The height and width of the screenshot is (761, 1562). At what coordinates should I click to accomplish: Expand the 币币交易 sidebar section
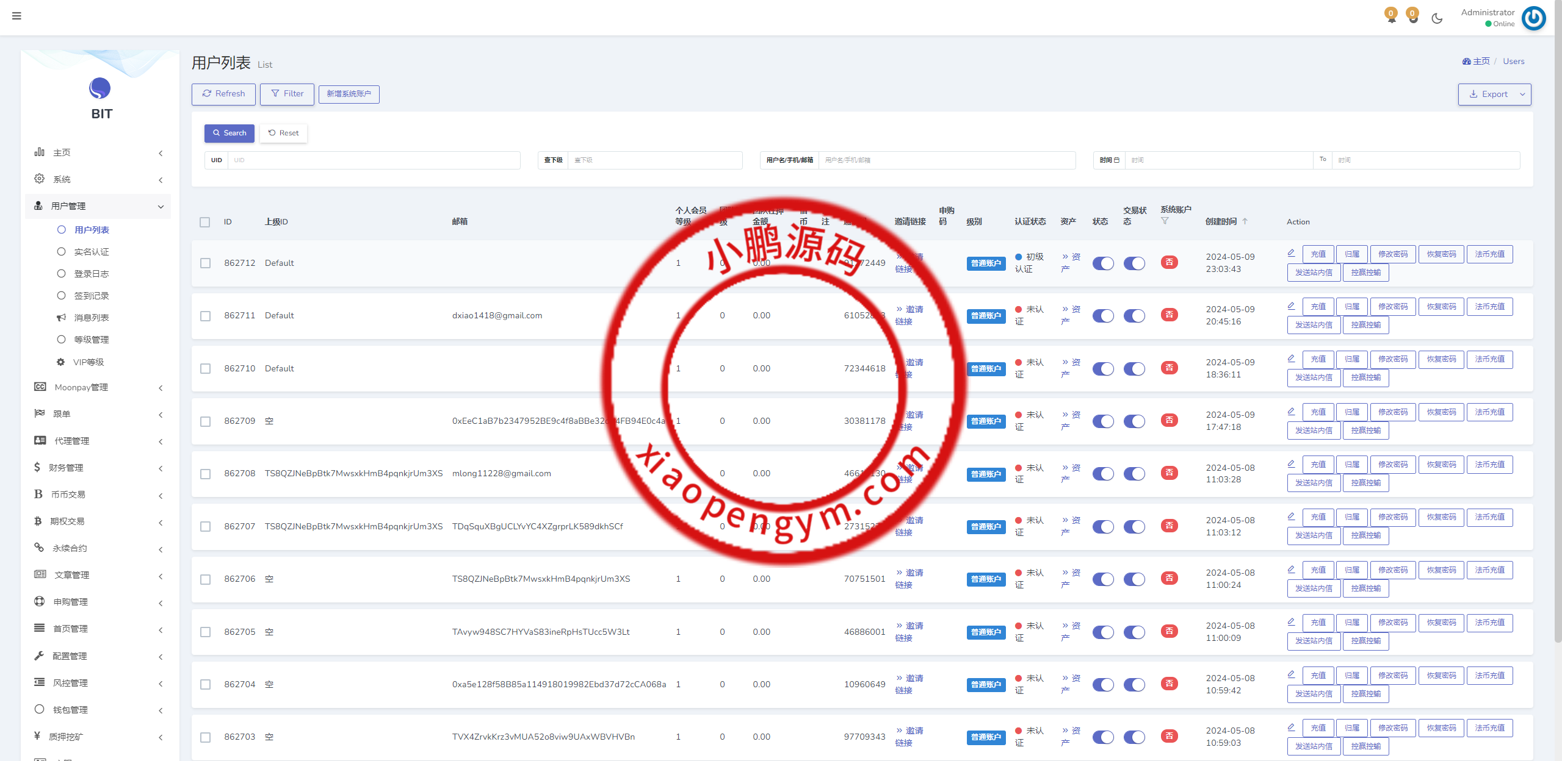pos(98,495)
